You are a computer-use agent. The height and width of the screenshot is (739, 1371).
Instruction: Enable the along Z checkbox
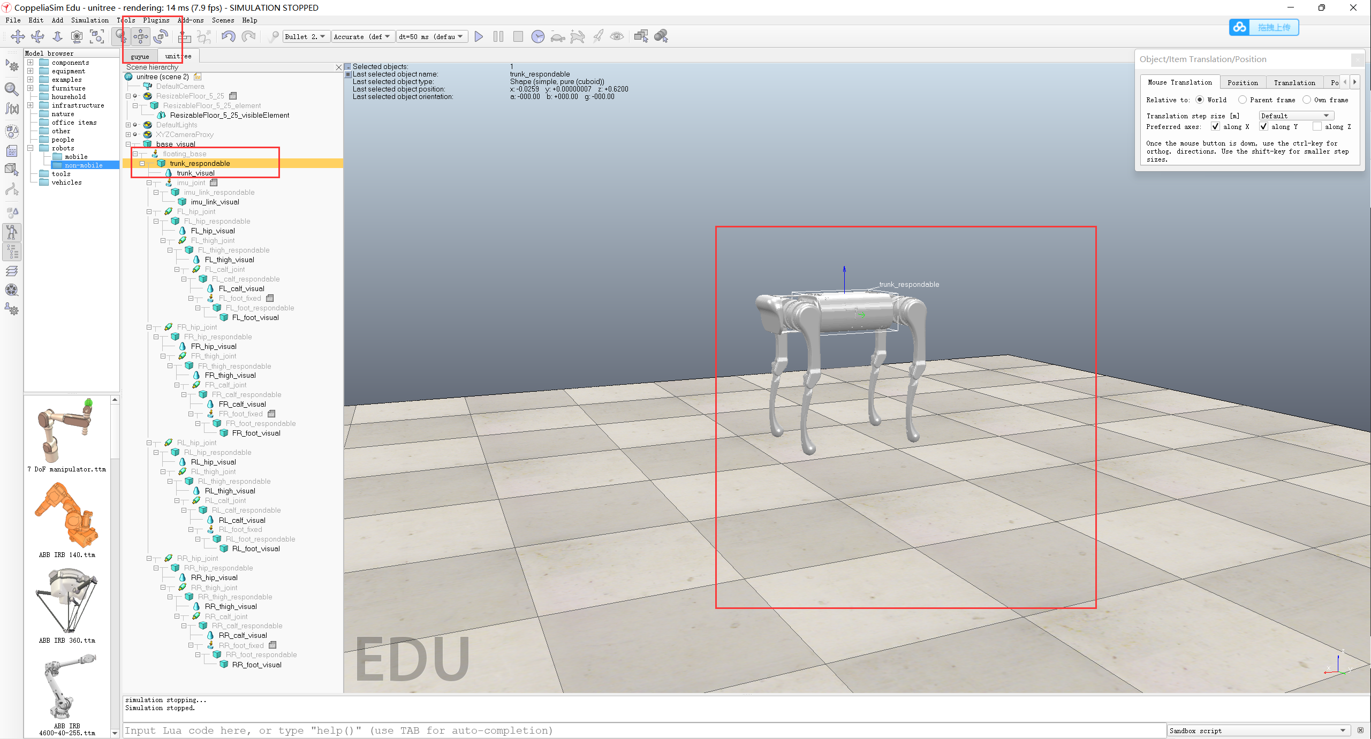(1317, 127)
